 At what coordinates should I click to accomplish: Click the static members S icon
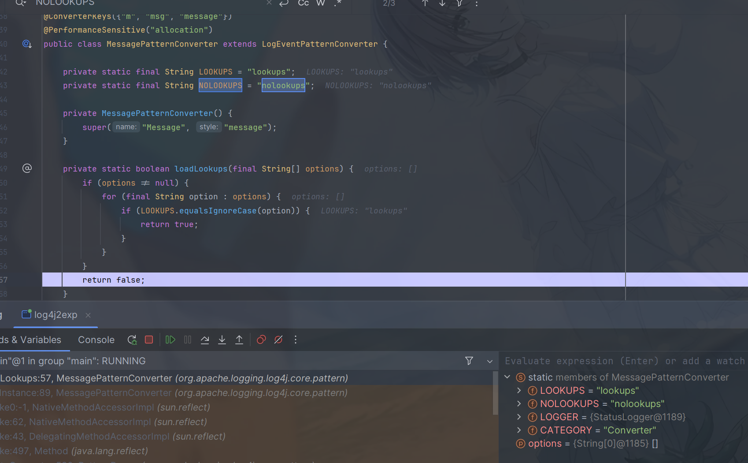pos(521,377)
